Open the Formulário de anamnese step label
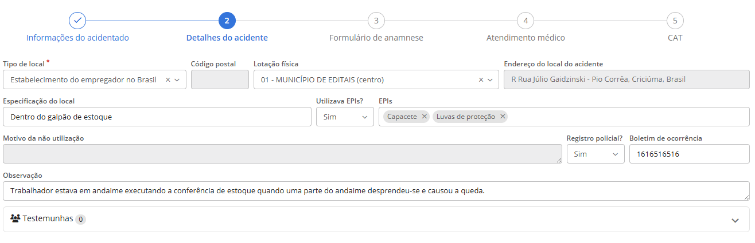 376,38
